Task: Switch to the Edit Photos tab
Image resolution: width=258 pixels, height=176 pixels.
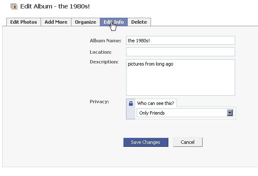Action: click(x=24, y=22)
